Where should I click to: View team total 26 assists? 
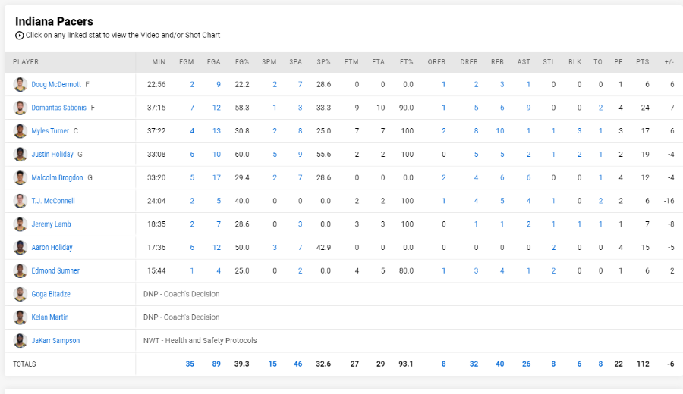(x=526, y=364)
